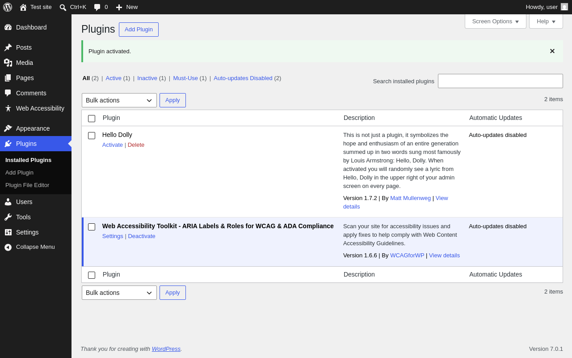Click the top Description column header

coord(359,118)
